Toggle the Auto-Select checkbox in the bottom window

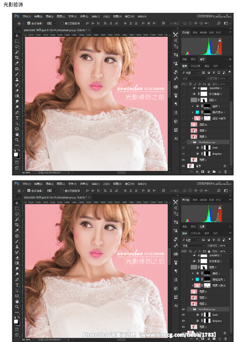point(29,191)
